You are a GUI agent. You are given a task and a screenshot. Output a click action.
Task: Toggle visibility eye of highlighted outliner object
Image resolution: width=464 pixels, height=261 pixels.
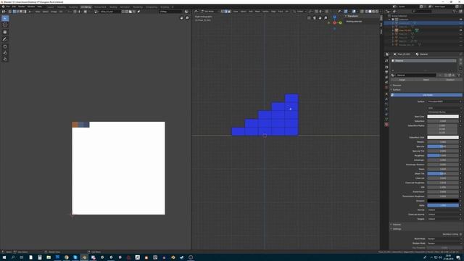(x=461, y=22)
